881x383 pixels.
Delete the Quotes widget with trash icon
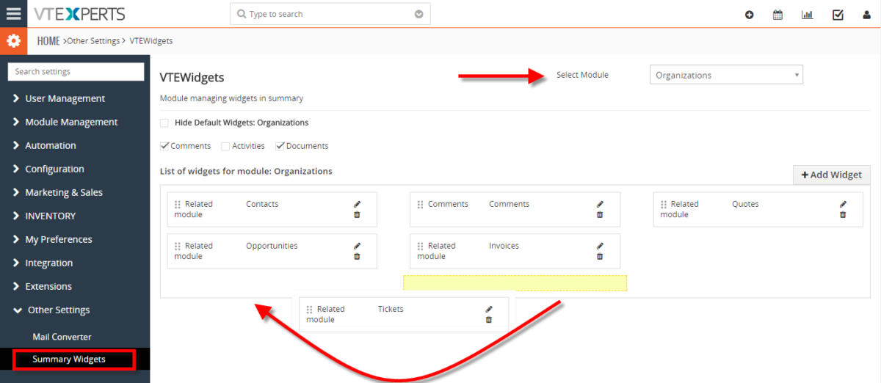[x=843, y=215]
